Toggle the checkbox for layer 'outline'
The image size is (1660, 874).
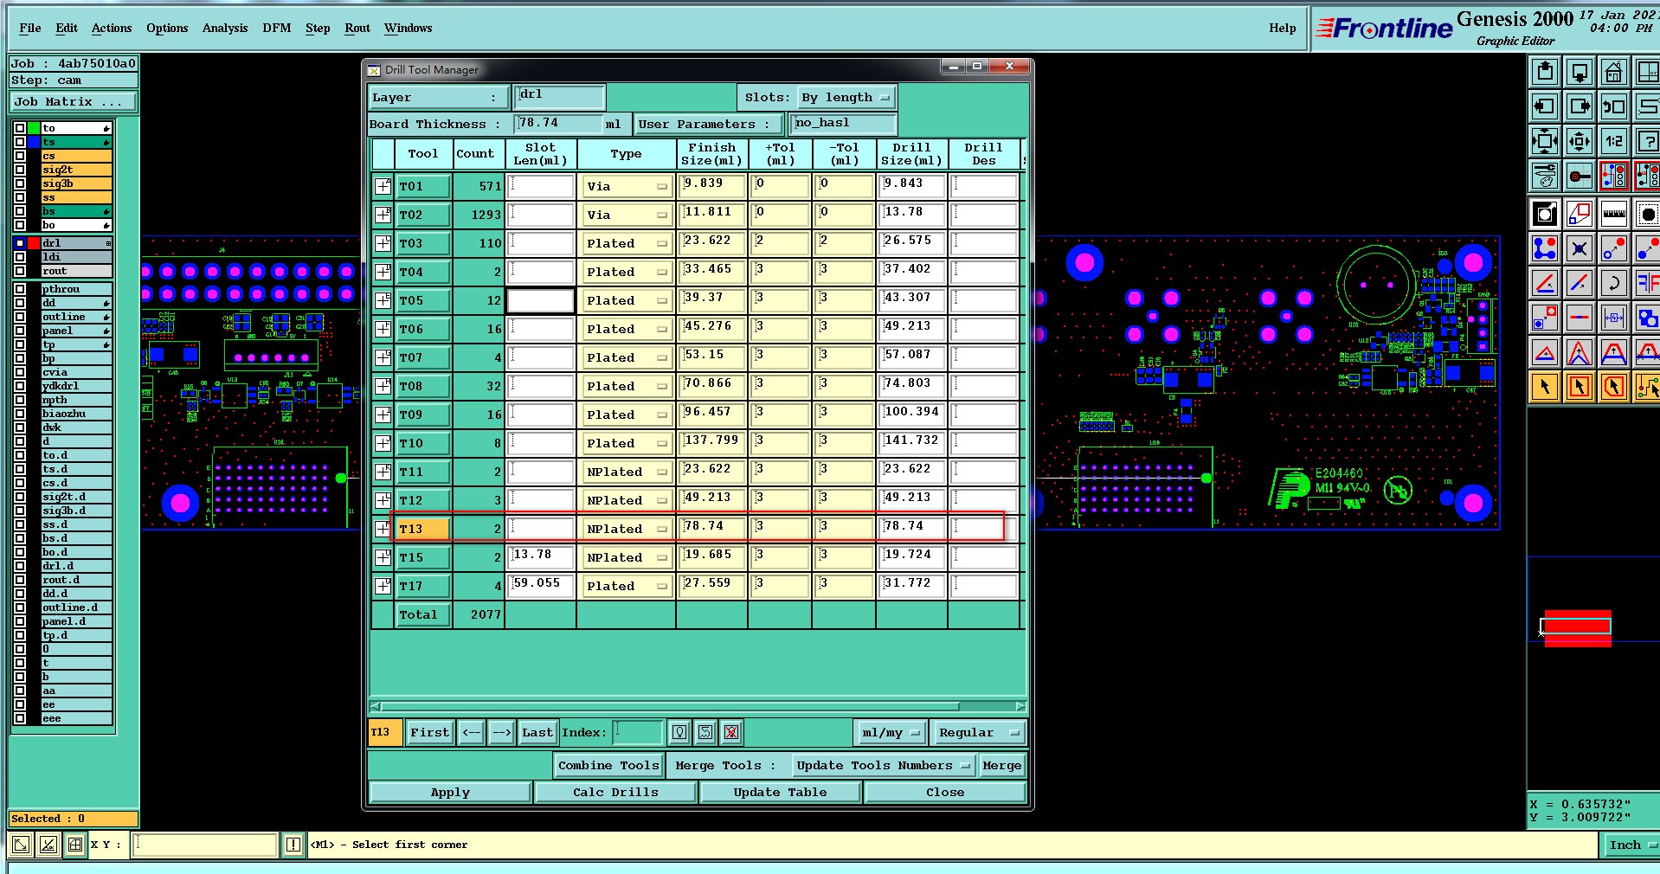point(19,317)
